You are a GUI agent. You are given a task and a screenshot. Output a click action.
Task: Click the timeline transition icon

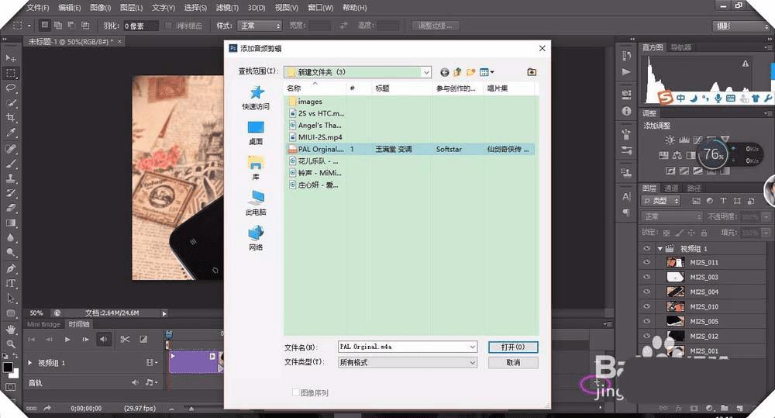point(143,340)
